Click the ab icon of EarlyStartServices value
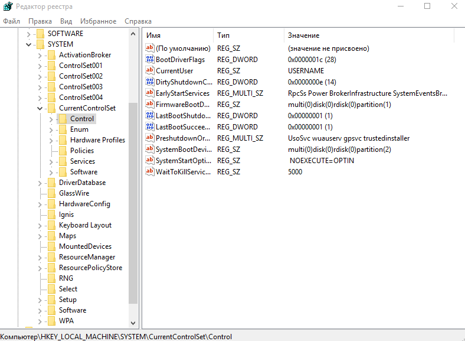465x341 pixels. tap(150, 93)
